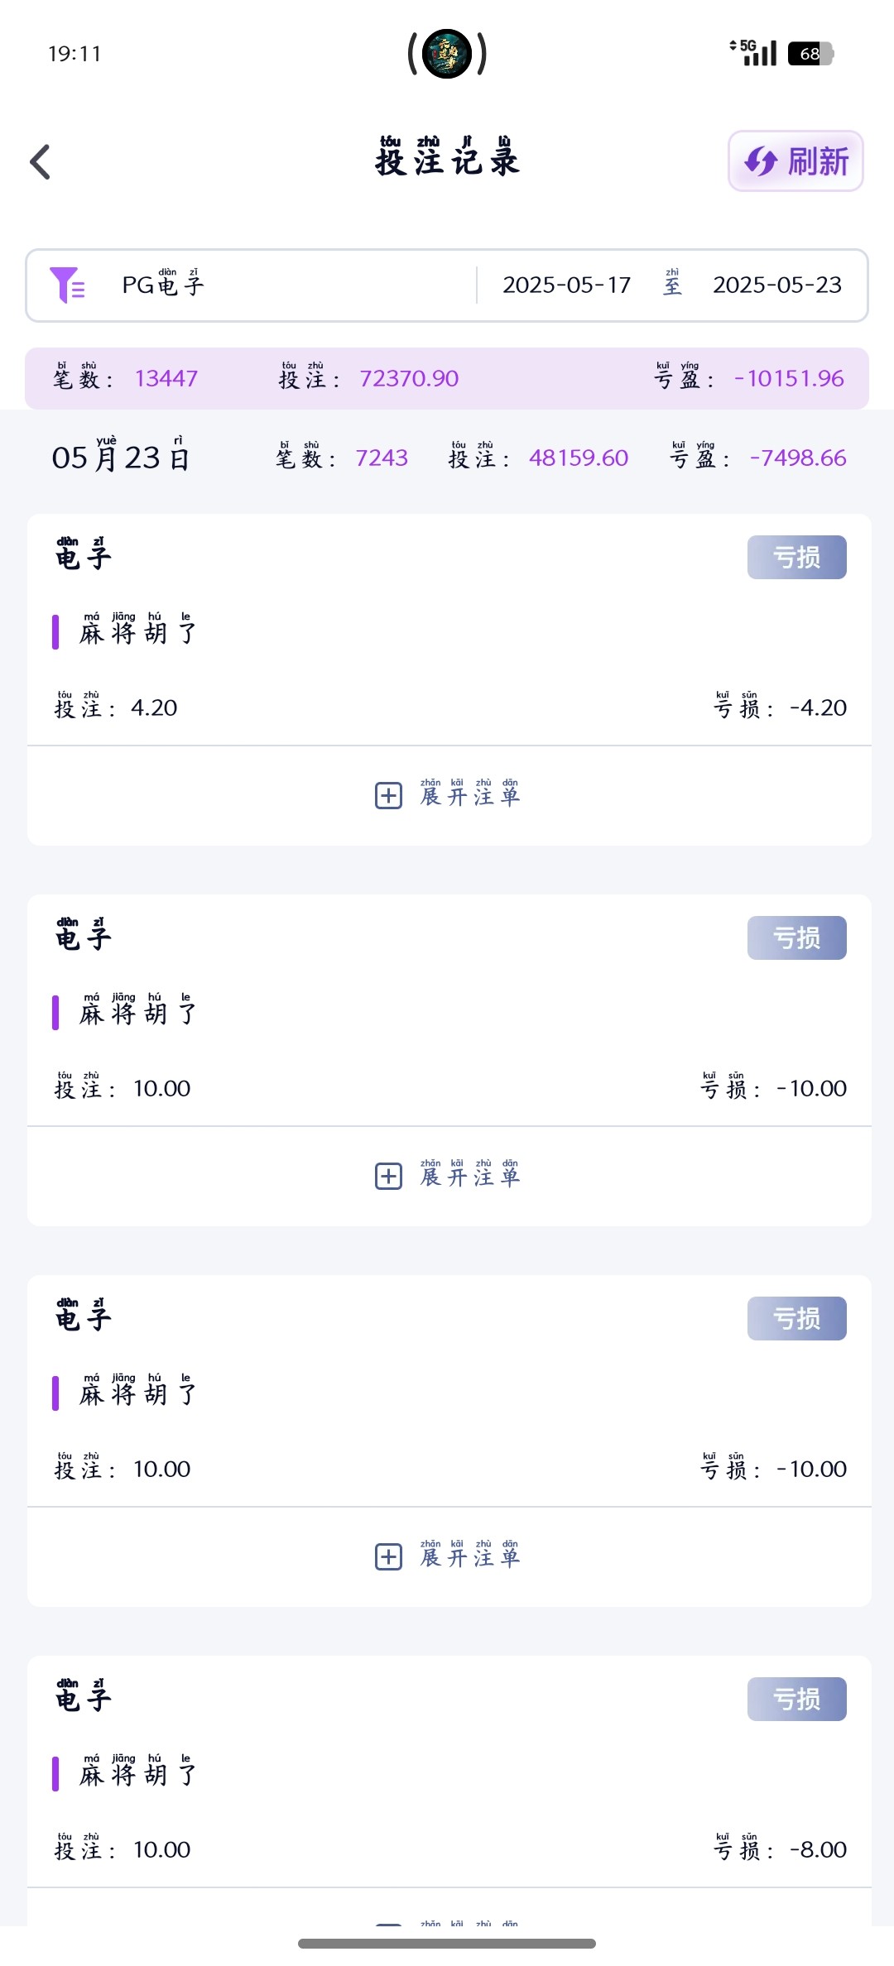Tap the back arrow icon

point(41,162)
